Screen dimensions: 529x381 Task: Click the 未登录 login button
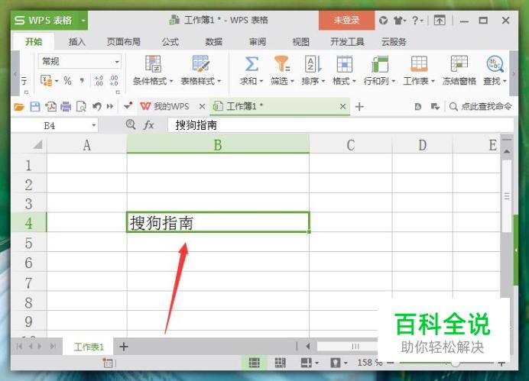[x=346, y=20]
